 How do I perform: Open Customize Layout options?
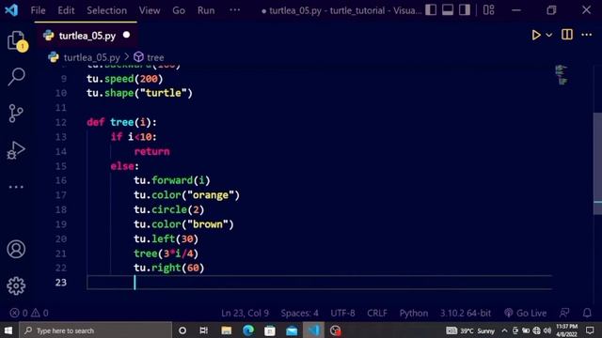coord(489,10)
